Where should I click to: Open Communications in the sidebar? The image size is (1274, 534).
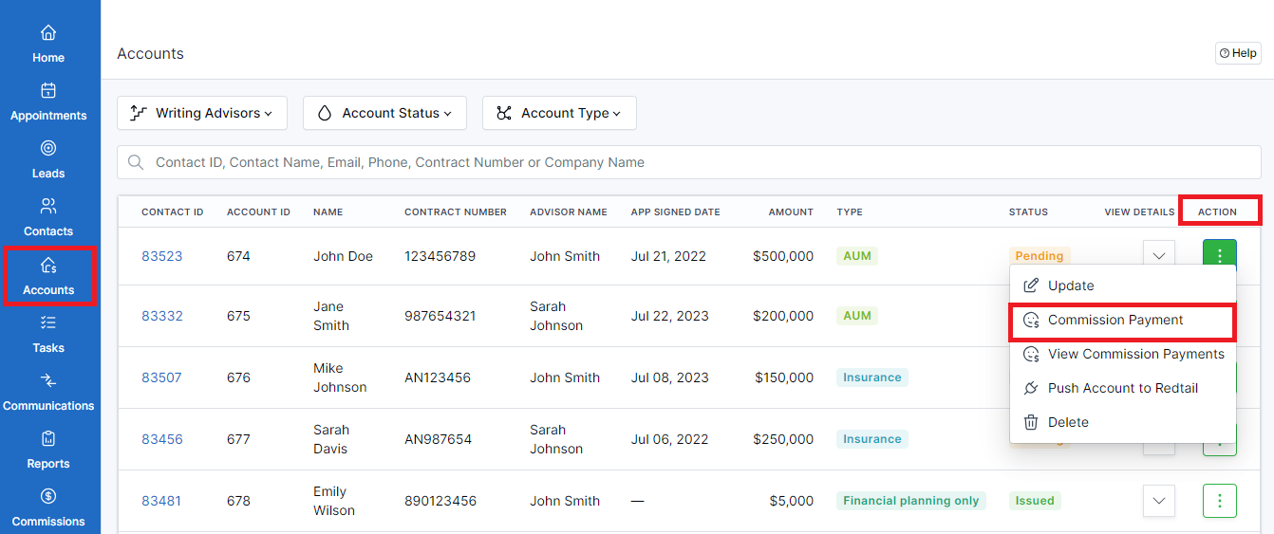click(x=48, y=393)
